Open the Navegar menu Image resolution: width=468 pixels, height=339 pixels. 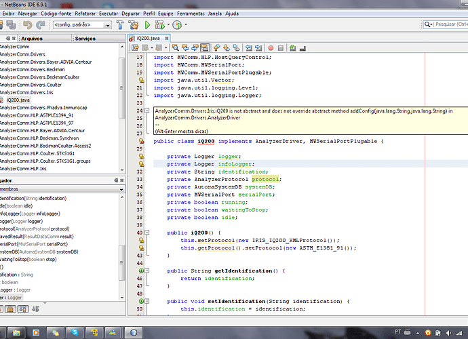[x=27, y=14]
